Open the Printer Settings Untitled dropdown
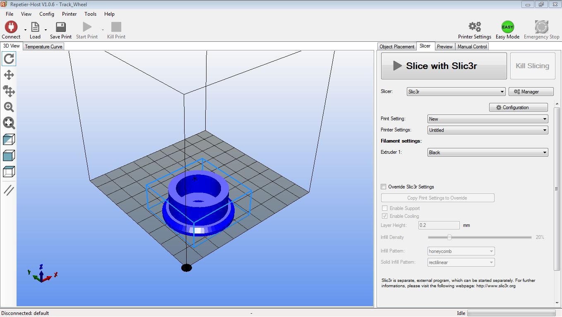 click(x=488, y=130)
